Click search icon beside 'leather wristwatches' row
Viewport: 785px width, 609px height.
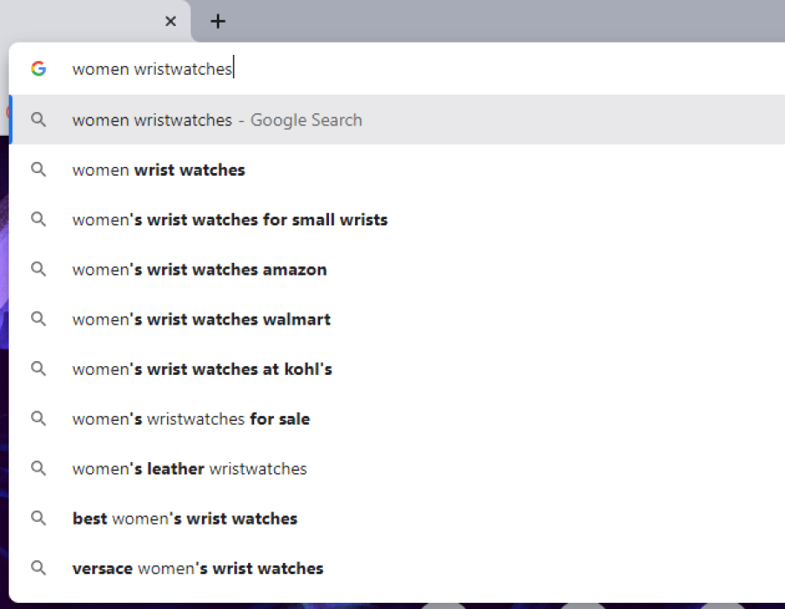tap(38, 468)
